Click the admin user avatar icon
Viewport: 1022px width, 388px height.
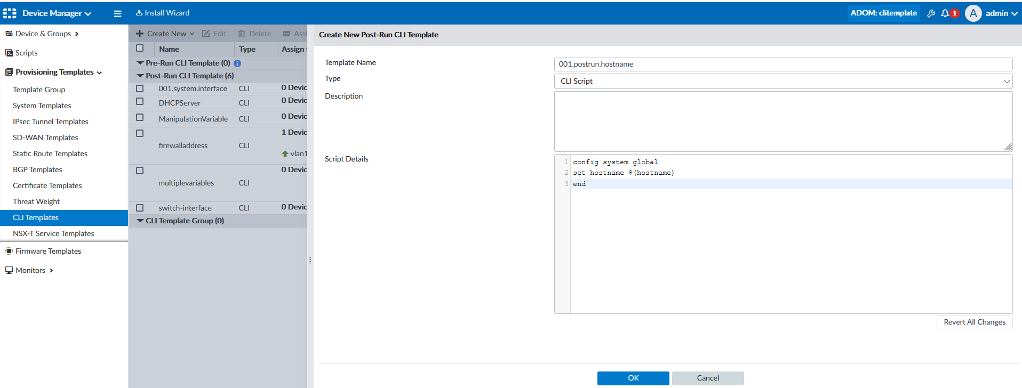click(973, 13)
